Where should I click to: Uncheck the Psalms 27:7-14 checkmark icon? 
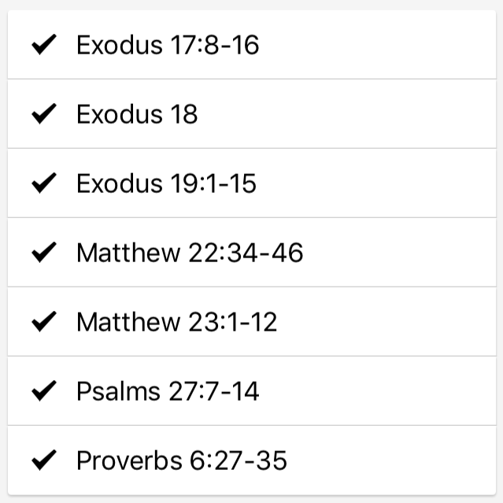[44, 391]
